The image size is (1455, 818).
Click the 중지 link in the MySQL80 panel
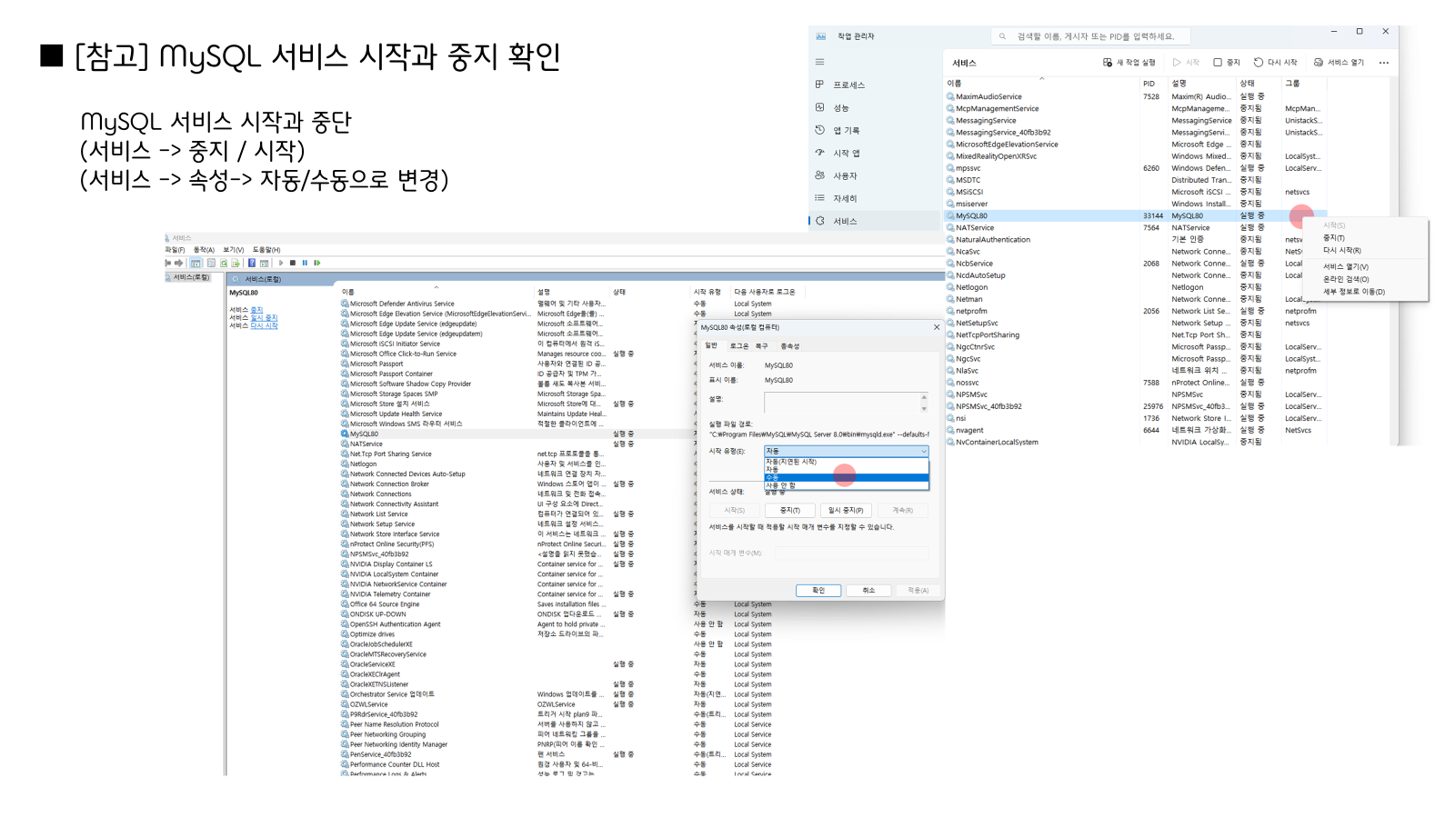coord(256,310)
